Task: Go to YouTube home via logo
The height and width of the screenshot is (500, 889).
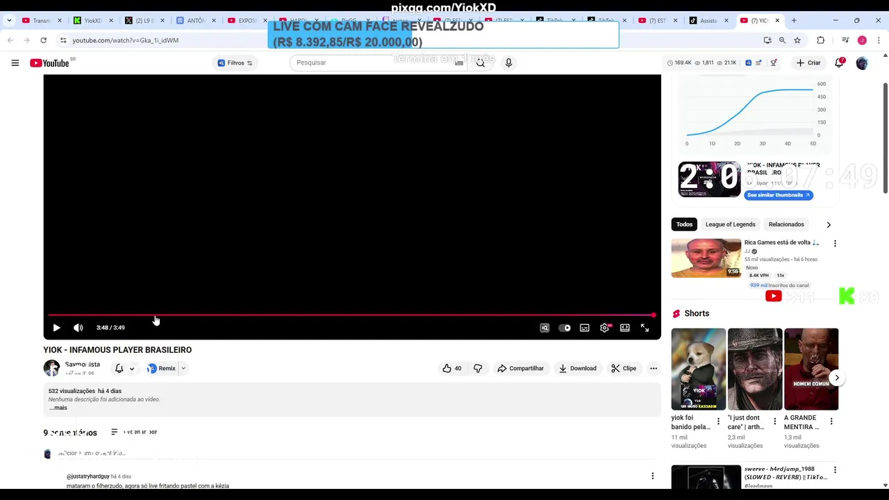Action: (x=49, y=62)
